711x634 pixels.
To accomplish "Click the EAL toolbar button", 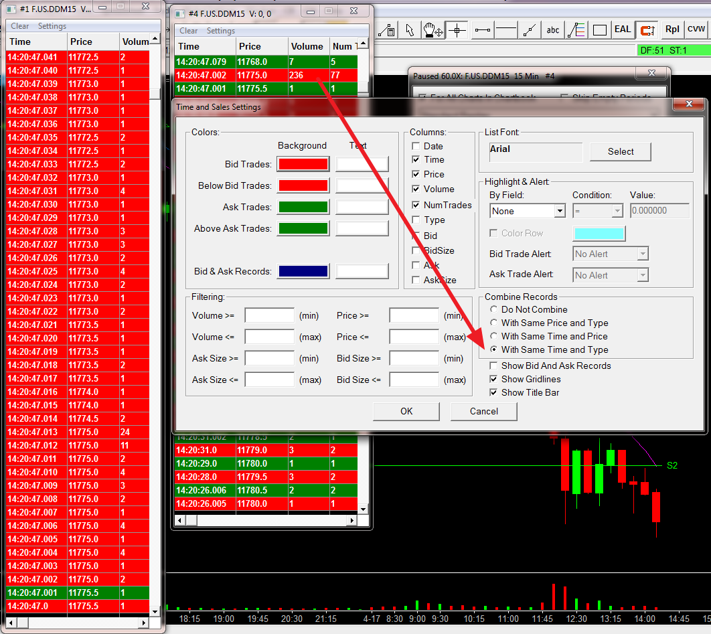I will (622, 30).
